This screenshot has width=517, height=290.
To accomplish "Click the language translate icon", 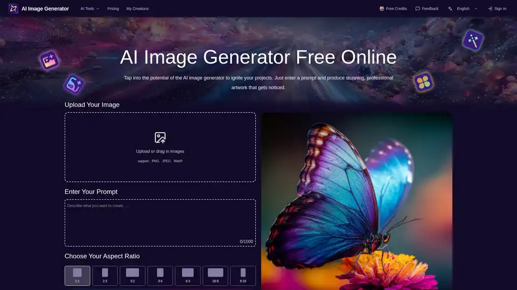I will (x=450, y=9).
